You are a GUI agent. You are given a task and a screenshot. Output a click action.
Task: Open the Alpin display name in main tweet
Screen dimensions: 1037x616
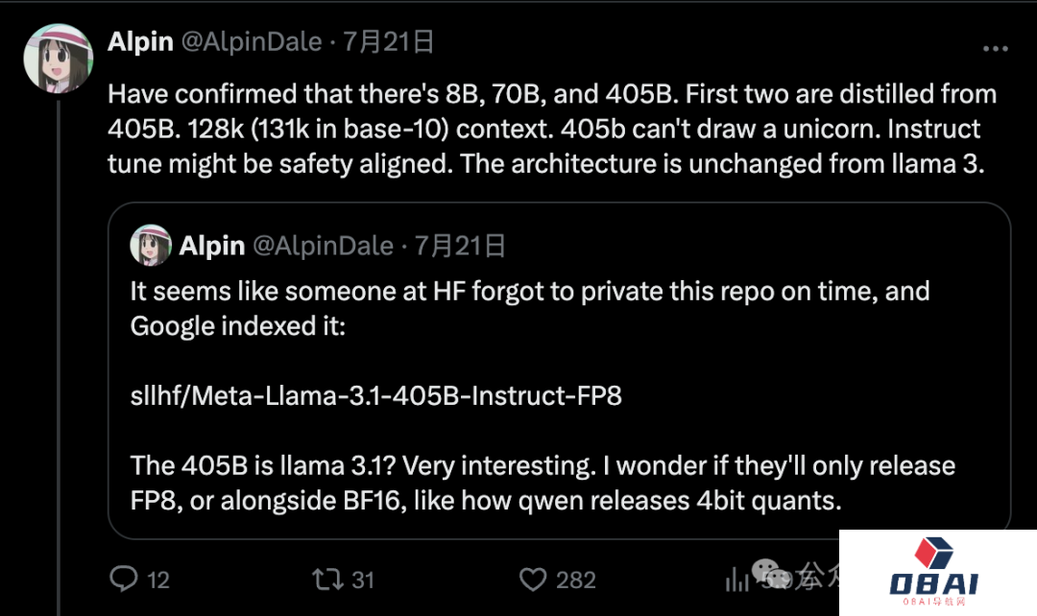140,42
